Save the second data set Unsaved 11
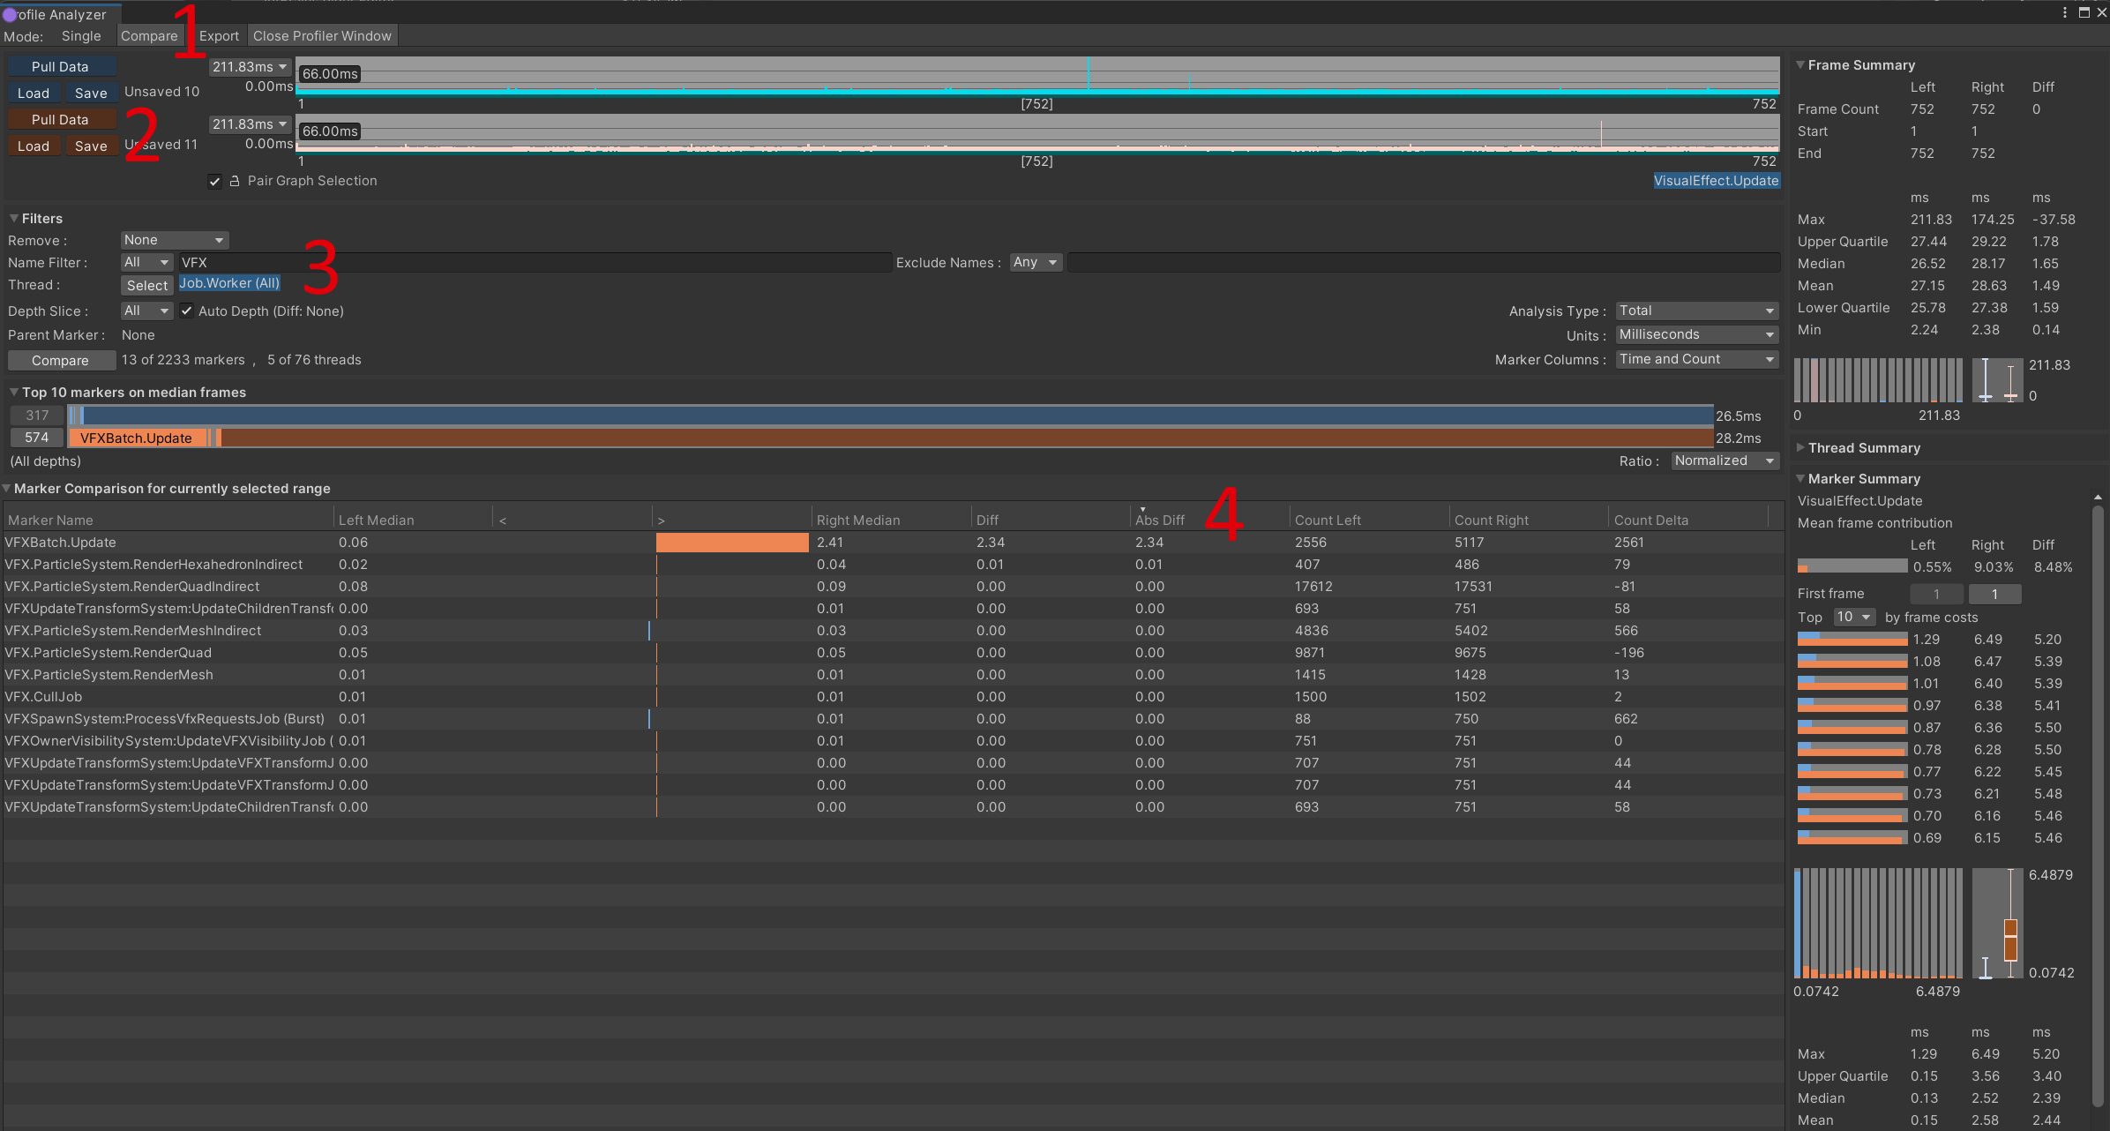The image size is (2110, 1131). pos(91,146)
